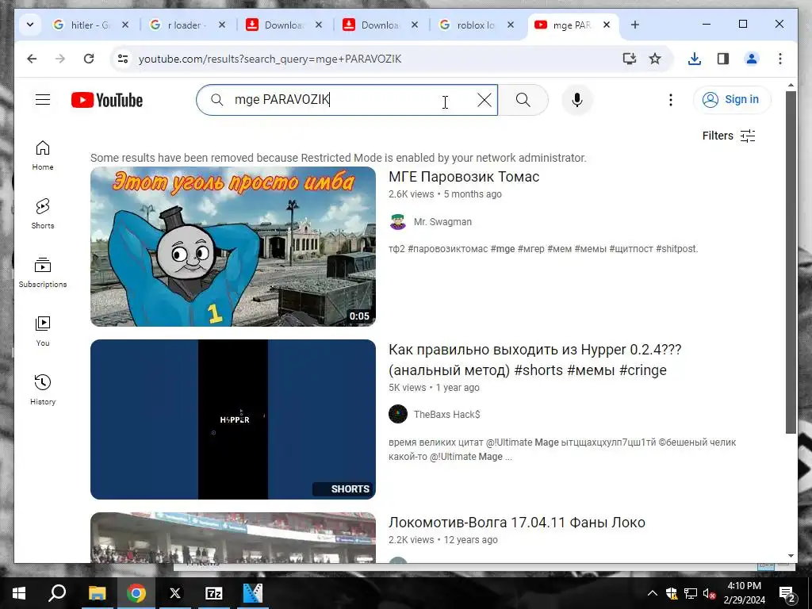Open video МГЕ Паровозик Томас title
The height and width of the screenshot is (609, 812).
pos(463,177)
